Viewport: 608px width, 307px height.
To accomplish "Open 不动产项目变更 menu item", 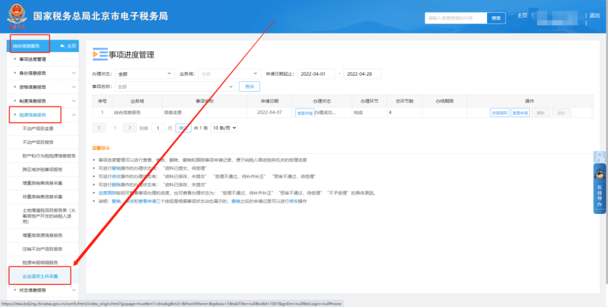I will [38, 129].
